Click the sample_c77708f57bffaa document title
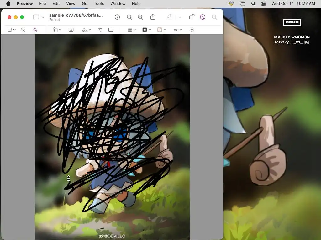 (x=76, y=15)
